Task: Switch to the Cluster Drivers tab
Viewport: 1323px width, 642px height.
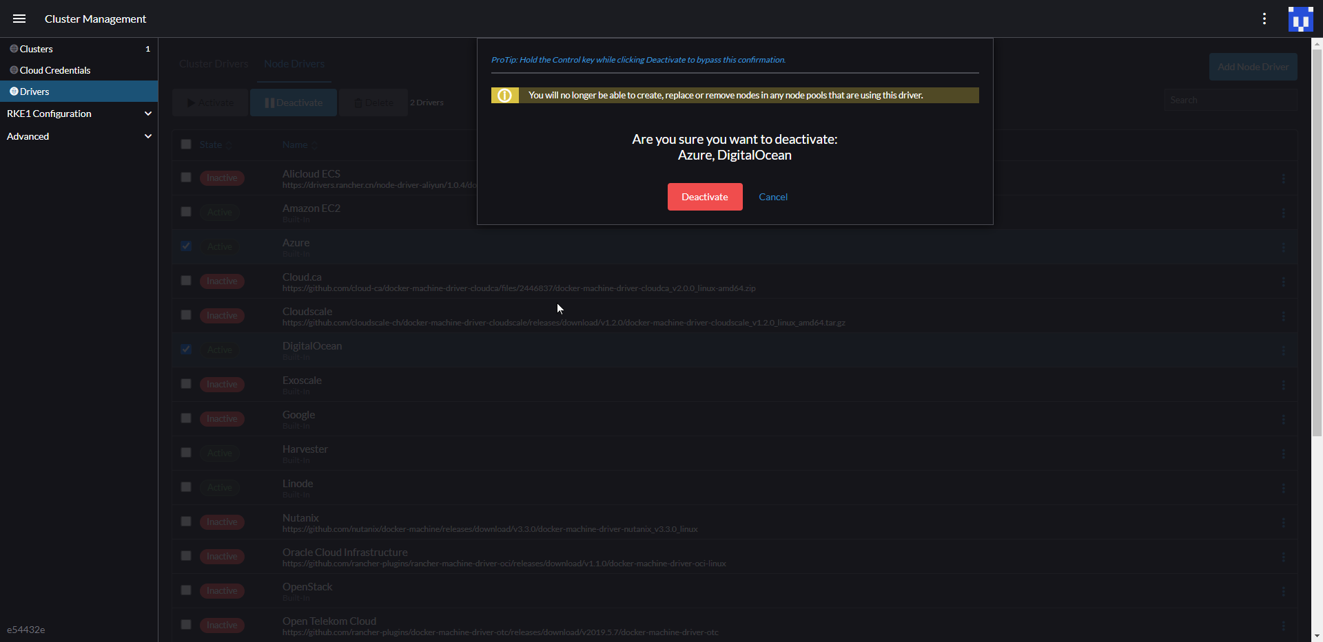Action: coord(213,63)
